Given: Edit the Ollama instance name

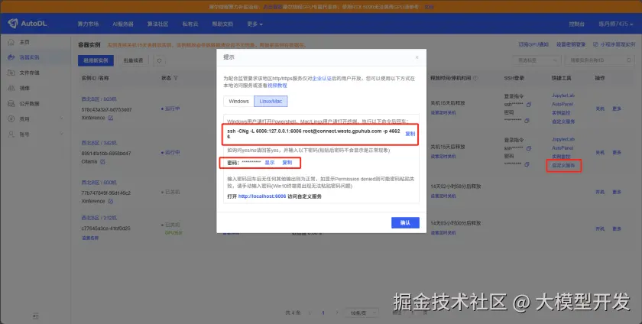Looking at the screenshot, I should coord(102,162).
